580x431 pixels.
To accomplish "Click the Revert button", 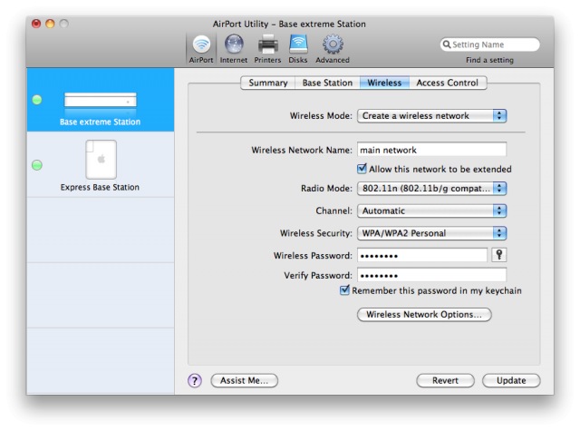I will point(445,380).
